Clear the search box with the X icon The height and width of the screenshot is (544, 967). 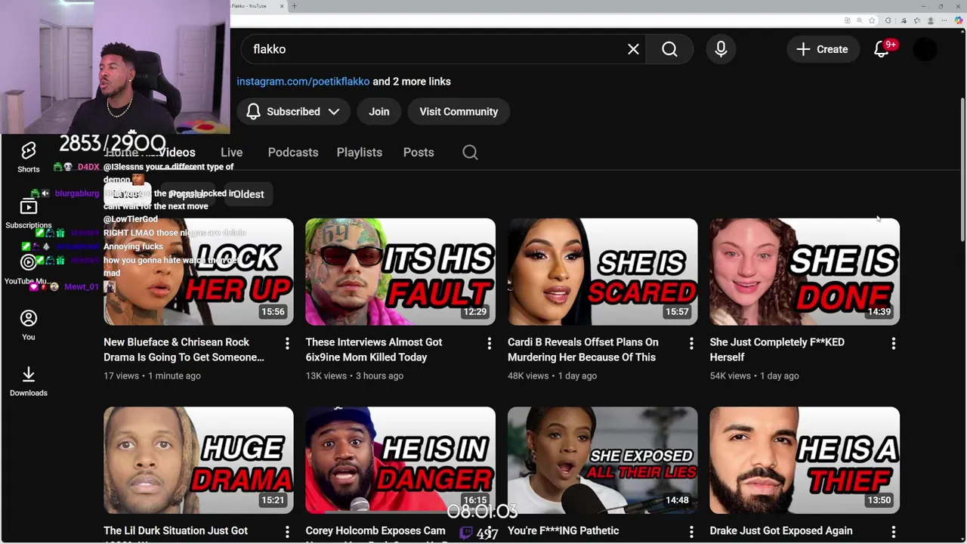pos(633,49)
